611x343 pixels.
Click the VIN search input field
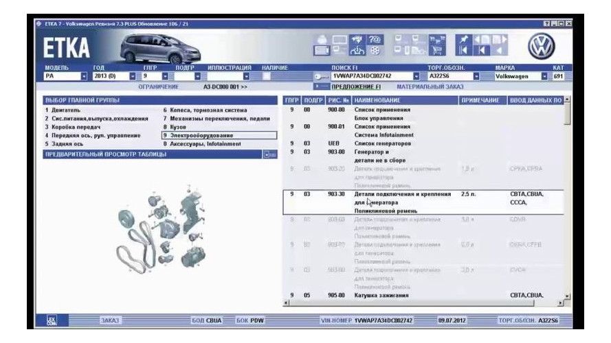(x=371, y=76)
